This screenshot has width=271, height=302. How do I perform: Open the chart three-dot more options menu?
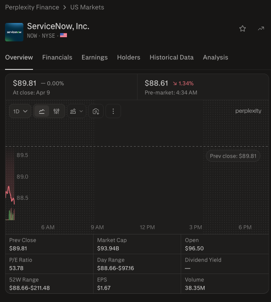pyautogui.click(x=113, y=111)
